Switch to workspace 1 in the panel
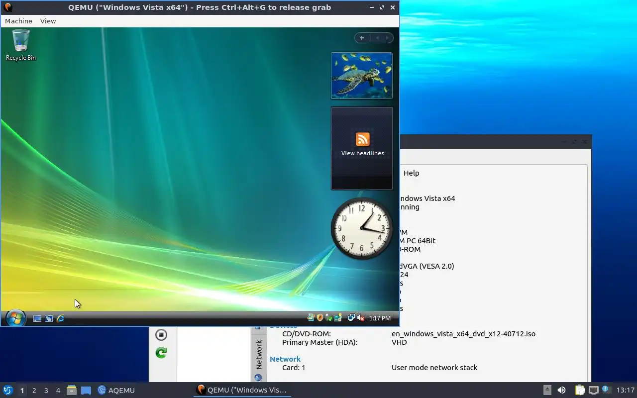 coord(22,391)
